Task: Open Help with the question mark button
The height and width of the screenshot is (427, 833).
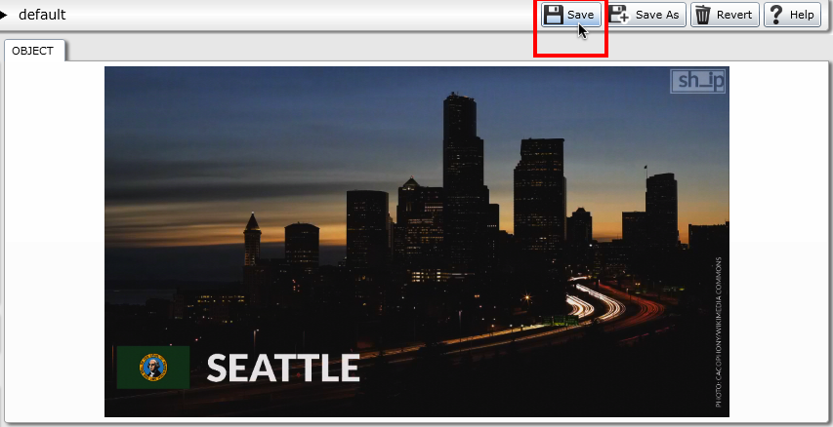Action: (792, 15)
